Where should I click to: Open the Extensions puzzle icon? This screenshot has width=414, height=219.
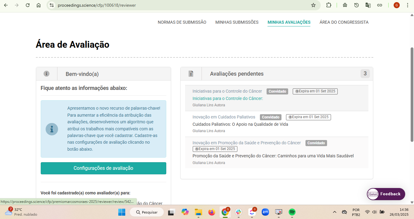click(x=329, y=5)
